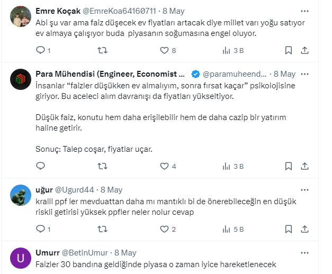Open more options on uğur's tweet
Screen dimensions: 332x274
point(304,189)
